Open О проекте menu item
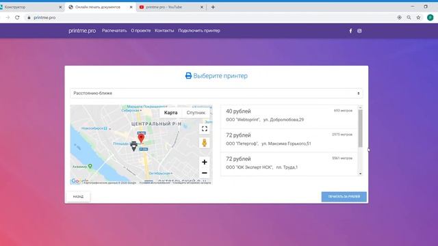 click(x=141, y=31)
